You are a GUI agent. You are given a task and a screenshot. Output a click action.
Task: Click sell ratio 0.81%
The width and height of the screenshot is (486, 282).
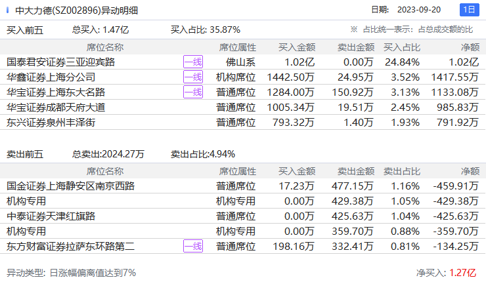tap(405, 247)
